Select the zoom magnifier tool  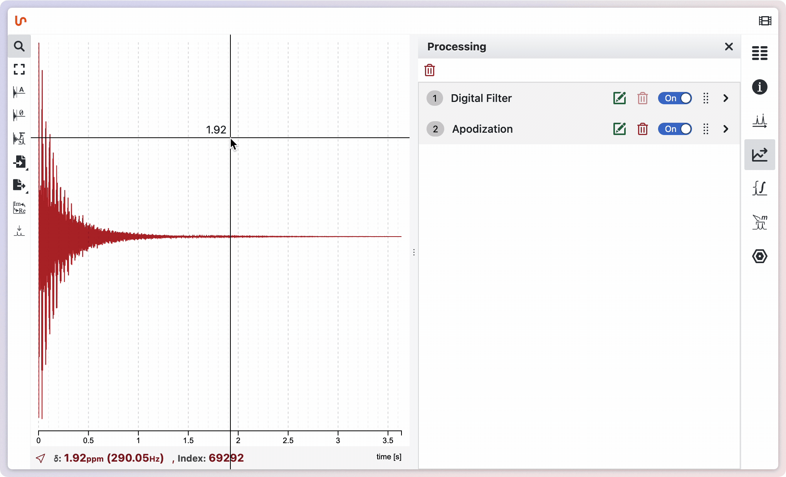19,46
